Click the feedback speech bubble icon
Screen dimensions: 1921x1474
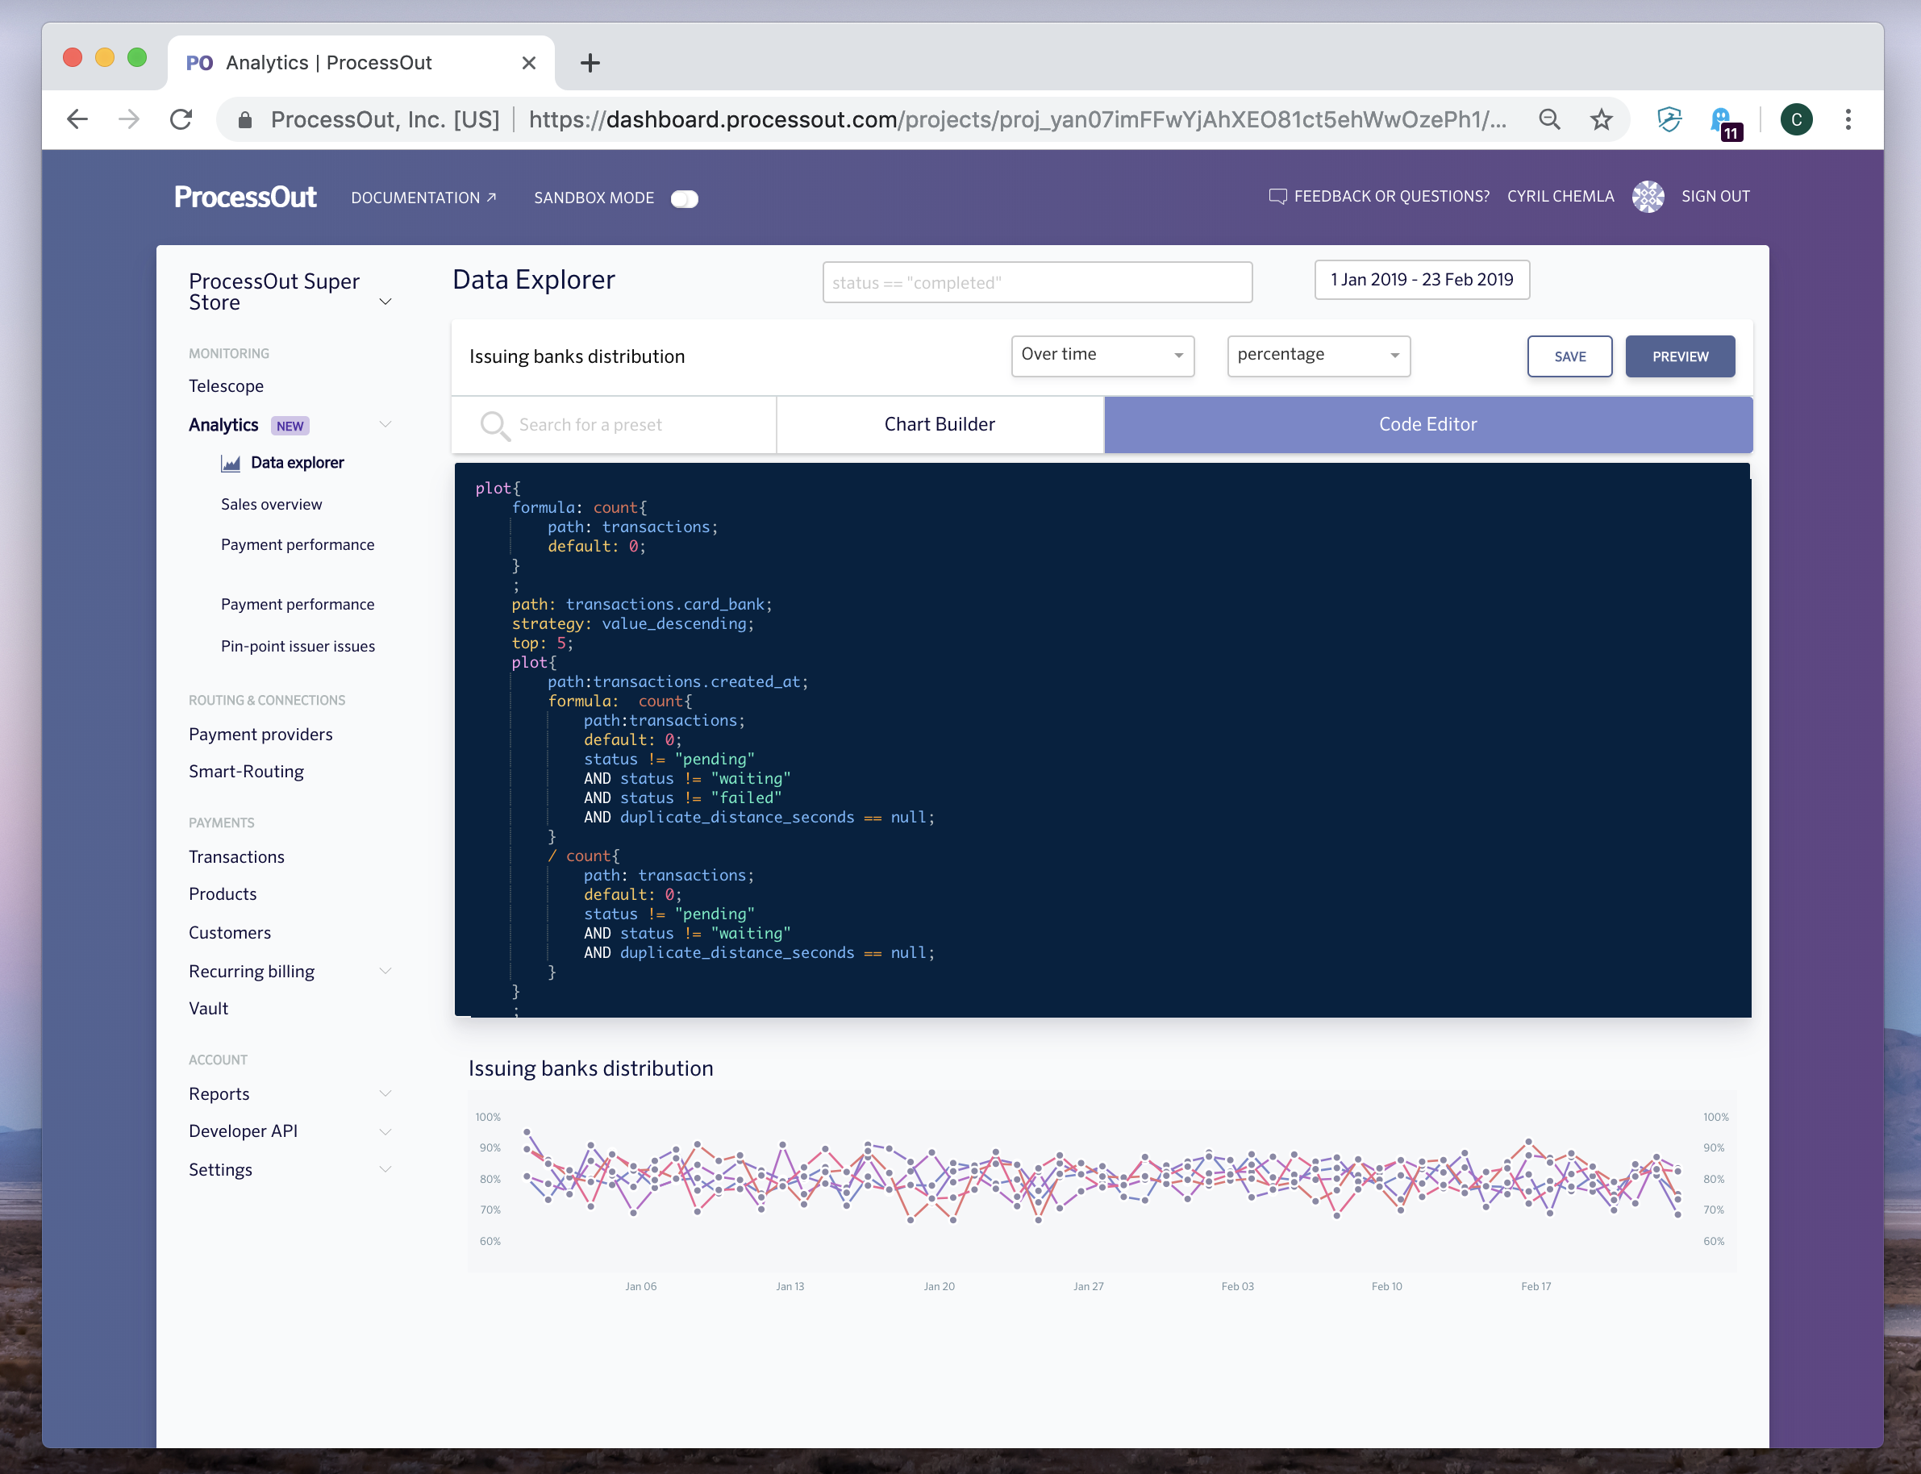(x=1277, y=197)
